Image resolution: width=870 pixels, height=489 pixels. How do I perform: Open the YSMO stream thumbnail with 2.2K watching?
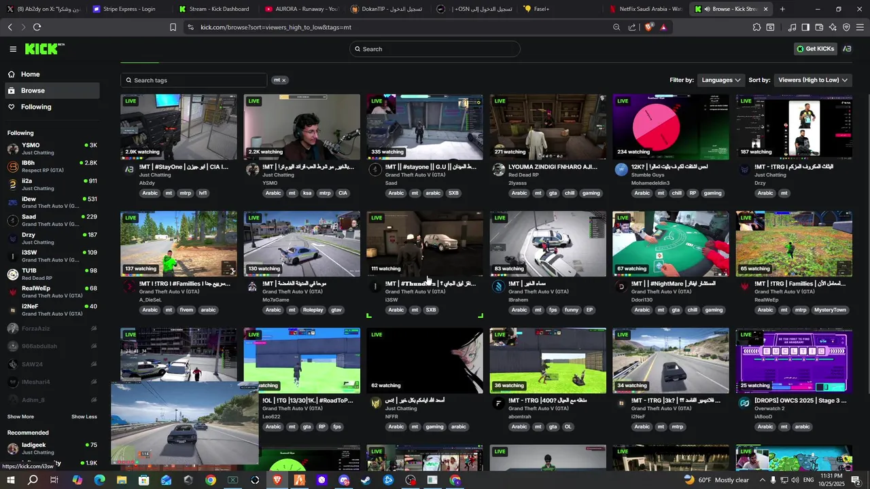click(302, 127)
